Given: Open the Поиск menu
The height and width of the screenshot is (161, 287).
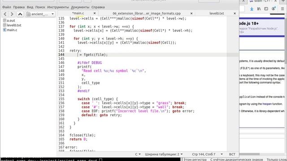Looking at the screenshot, I should coord(40,7).
